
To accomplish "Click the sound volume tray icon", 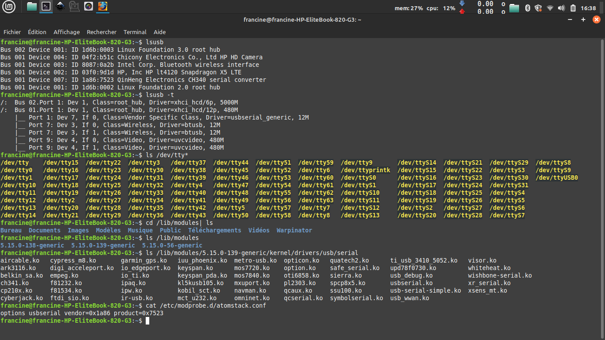I will [562, 8].
